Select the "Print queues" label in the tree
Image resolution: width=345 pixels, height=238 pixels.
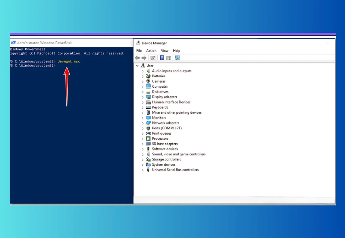pos(162,133)
